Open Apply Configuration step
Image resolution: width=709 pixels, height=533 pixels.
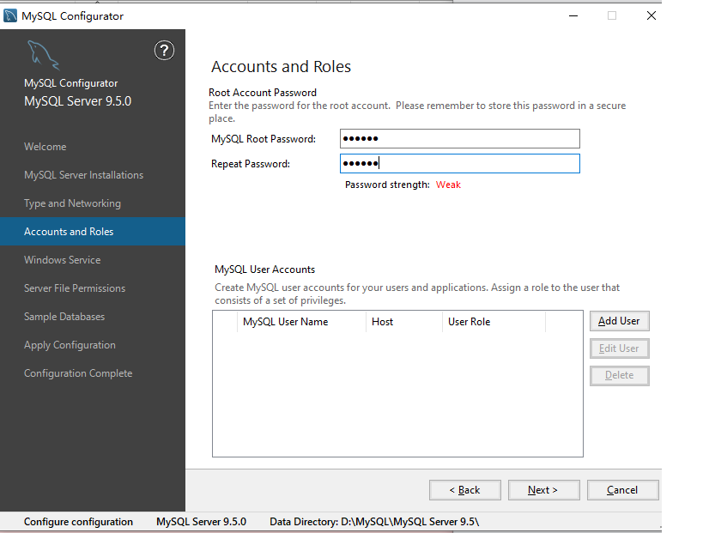point(70,345)
